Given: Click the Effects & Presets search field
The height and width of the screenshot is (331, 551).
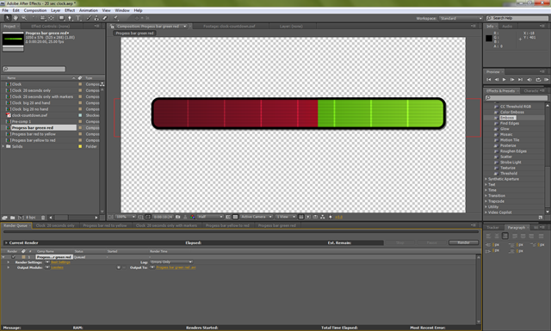Looking at the screenshot, I should 517,97.
